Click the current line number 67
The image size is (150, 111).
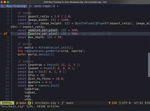pyautogui.click(x=5, y=34)
